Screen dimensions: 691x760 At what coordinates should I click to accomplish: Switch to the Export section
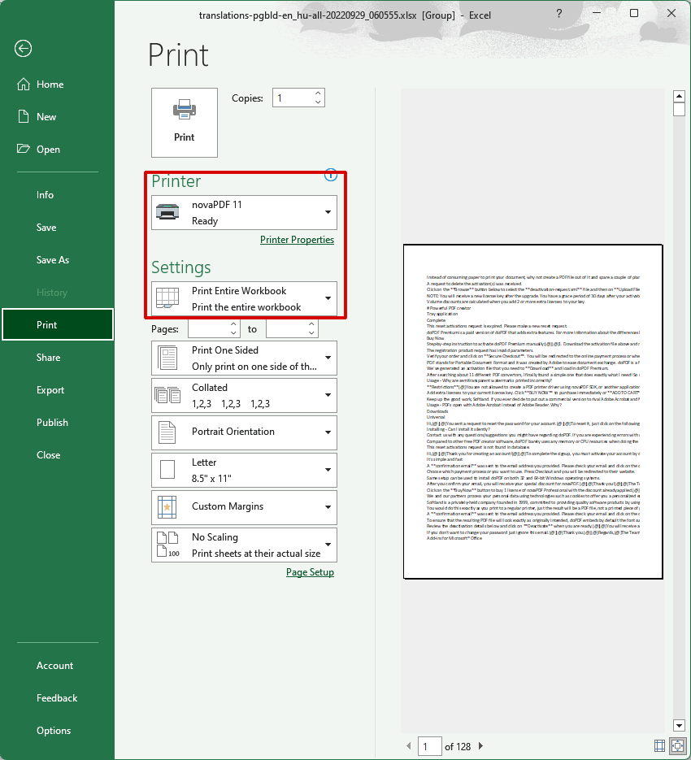coord(50,389)
